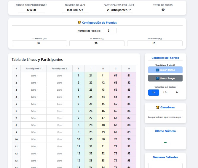This screenshot has height=168, width=198.
Task: Edit the 3° Premio amount field
Action: coord(155,43)
